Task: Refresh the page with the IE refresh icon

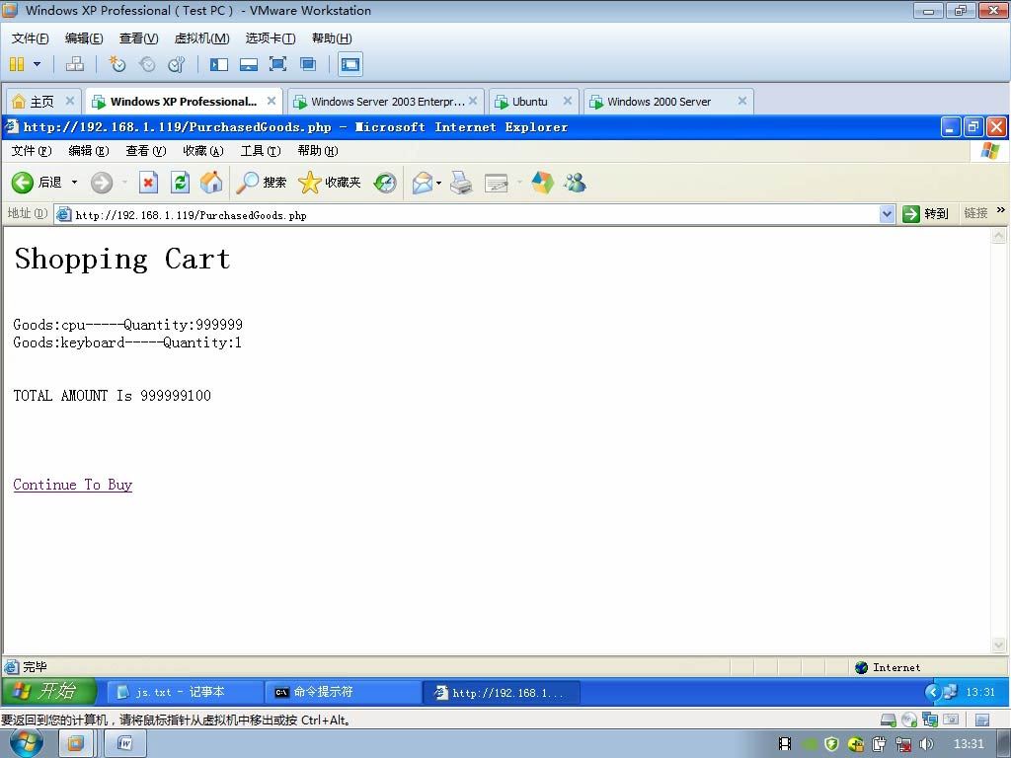Action: [x=180, y=183]
